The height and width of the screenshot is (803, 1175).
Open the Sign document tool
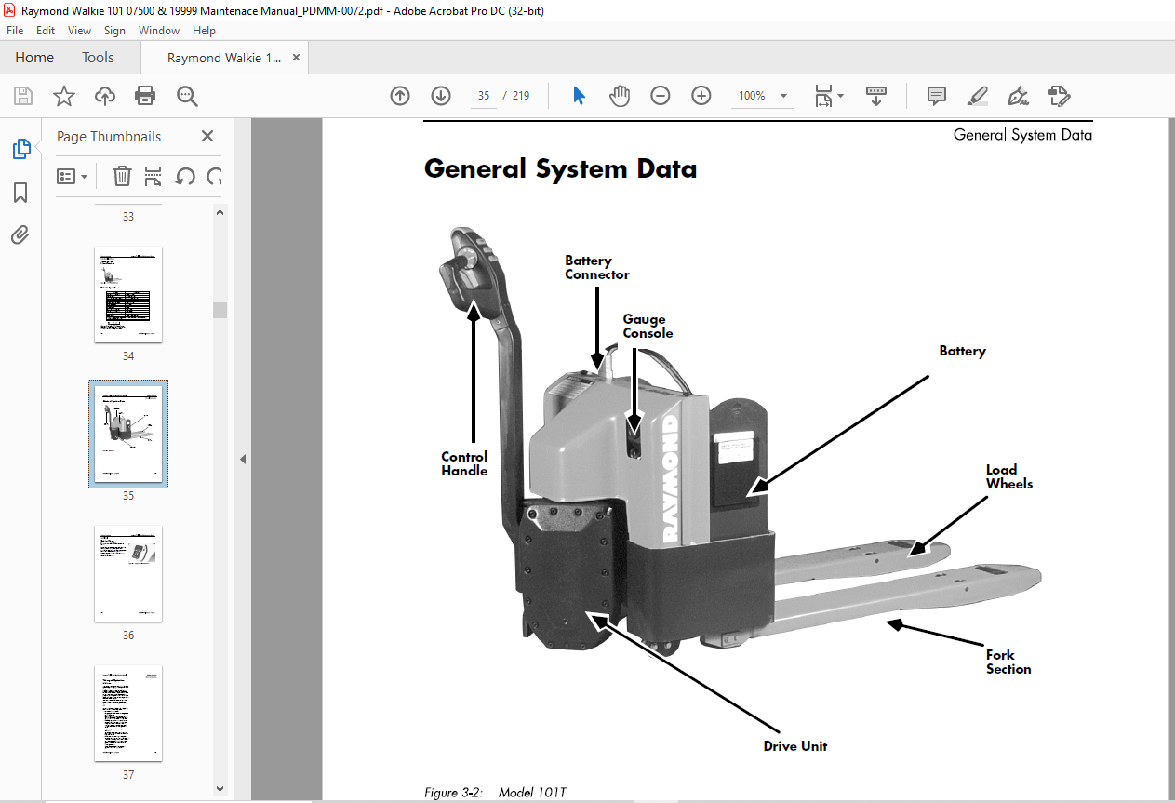pos(1018,96)
